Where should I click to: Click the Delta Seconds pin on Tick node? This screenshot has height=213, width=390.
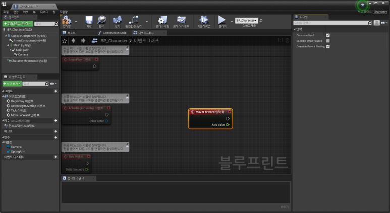tap(87, 170)
